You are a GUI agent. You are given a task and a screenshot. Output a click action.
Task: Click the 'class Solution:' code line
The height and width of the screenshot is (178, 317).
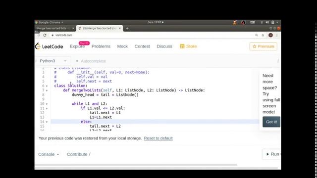[x=71, y=86]
